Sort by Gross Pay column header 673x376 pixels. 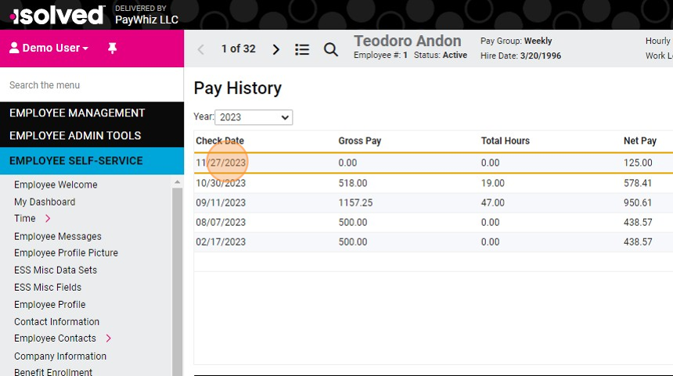tap(360, 141)
